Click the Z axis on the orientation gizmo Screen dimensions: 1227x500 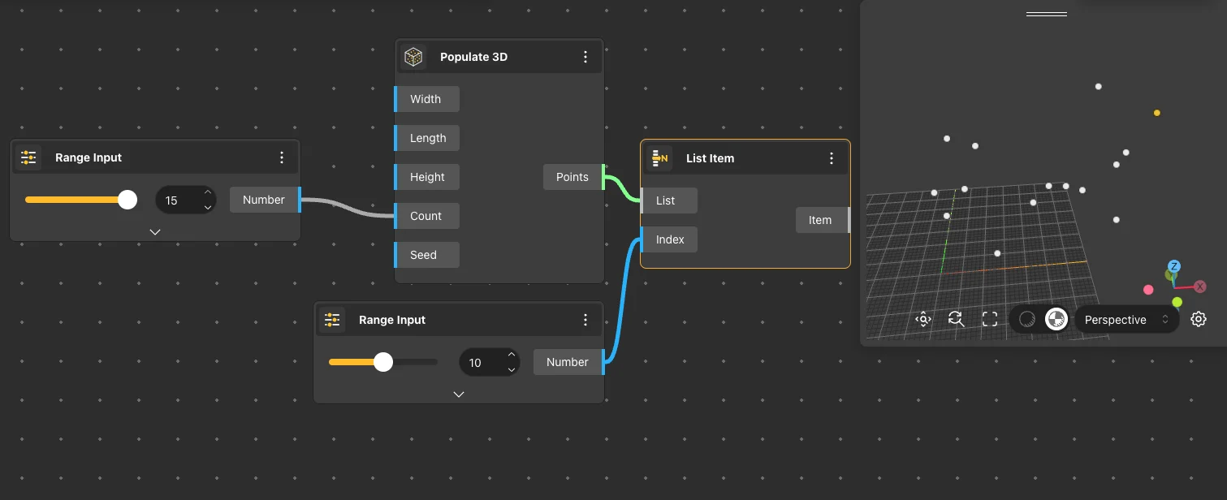point(1173,266)
